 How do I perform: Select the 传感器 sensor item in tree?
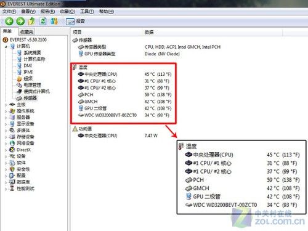tap(26, 98)
